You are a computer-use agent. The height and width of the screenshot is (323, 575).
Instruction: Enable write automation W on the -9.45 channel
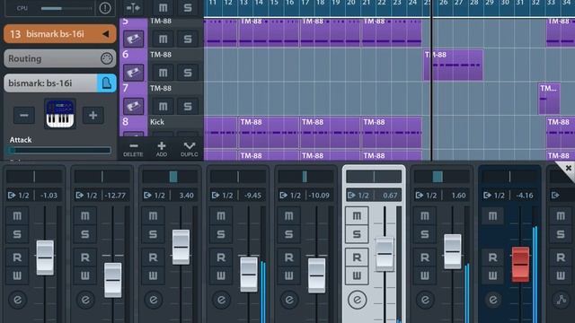tap(221, 275)
